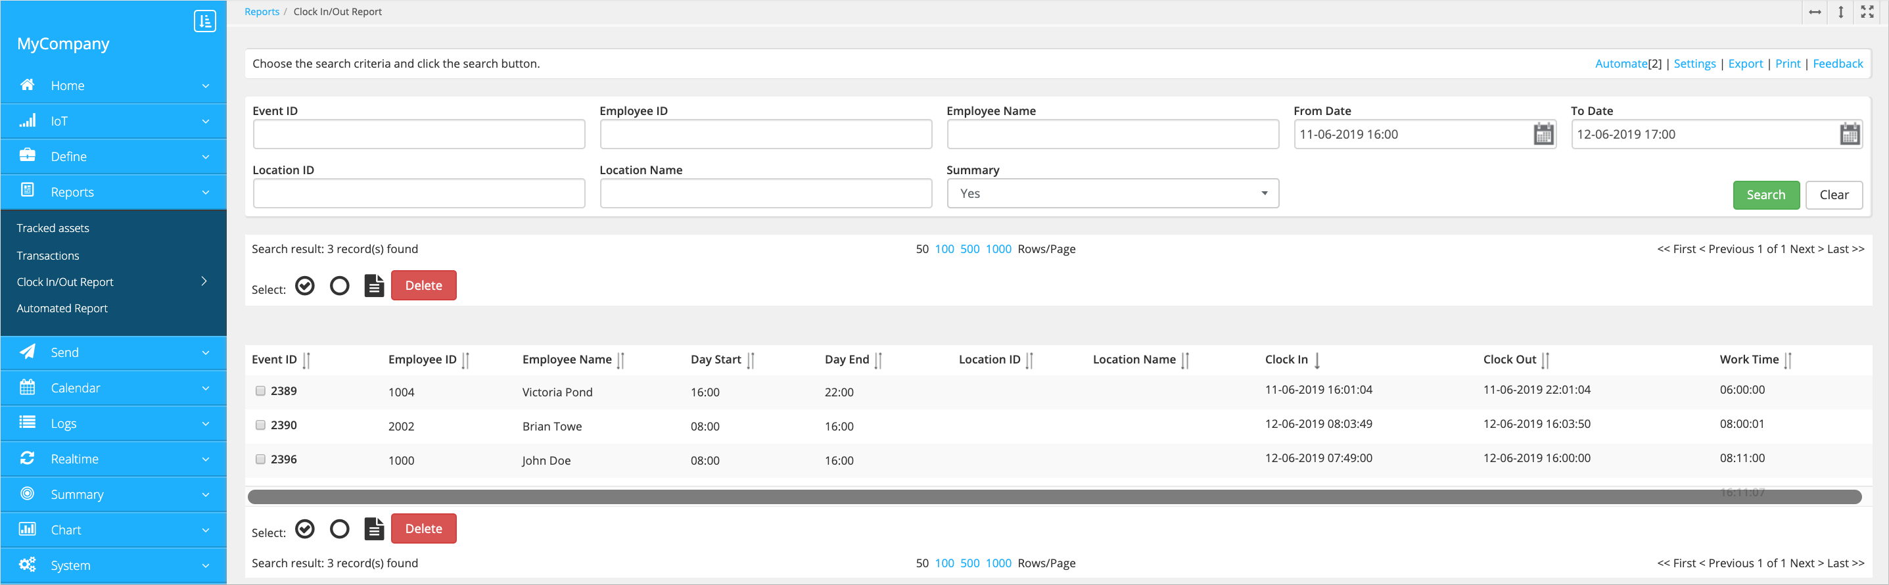Expand the IoT sidebar menu
Image resolution: width=1889 pixels, height=585 pixels.
coord(114,121)
